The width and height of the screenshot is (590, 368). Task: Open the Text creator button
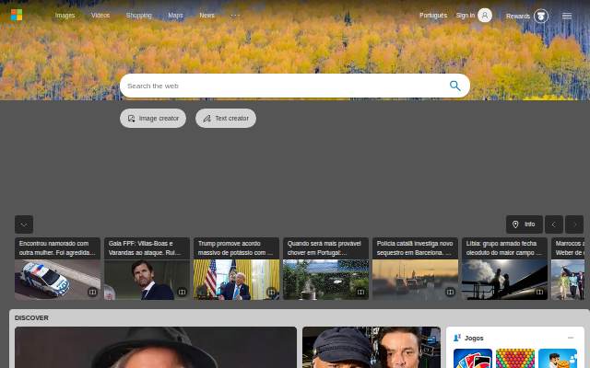(226, 119)
